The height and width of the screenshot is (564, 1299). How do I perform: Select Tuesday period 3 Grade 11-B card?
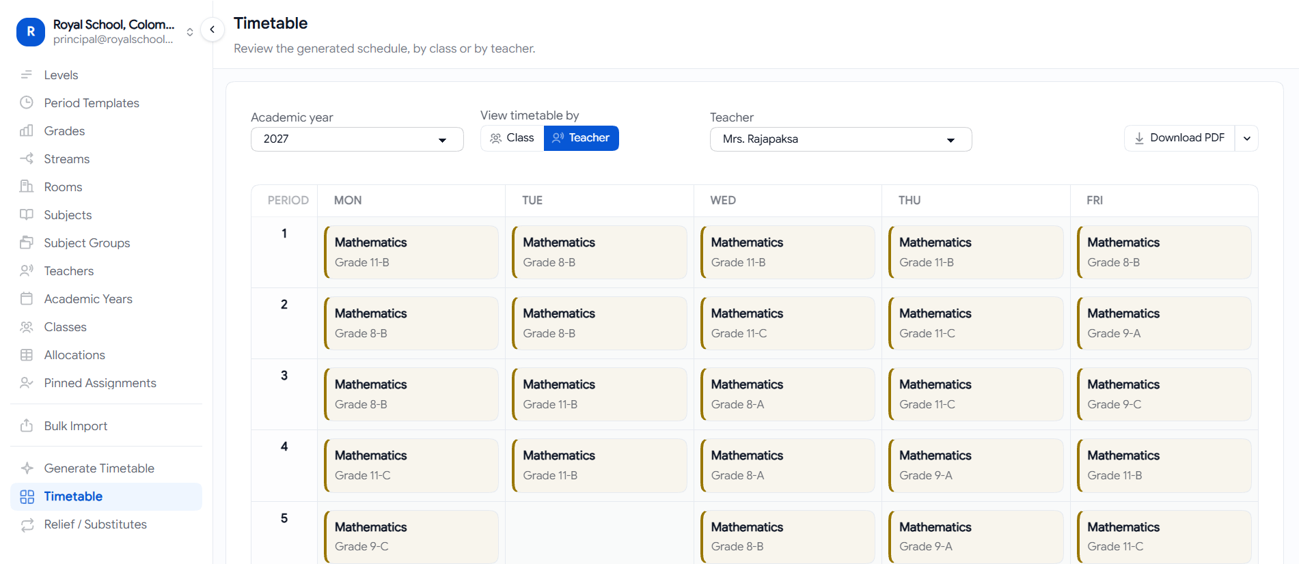(599, 394)
